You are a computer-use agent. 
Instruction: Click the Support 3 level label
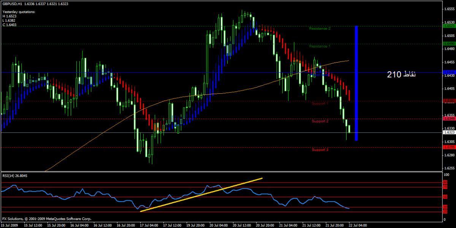coord(320,150)
